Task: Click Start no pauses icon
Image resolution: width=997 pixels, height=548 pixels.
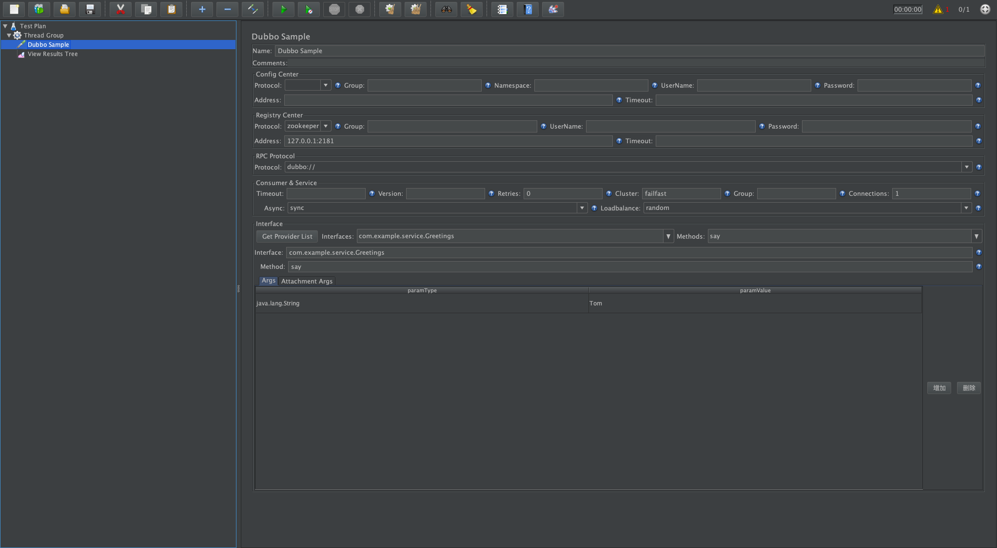Action: [309, 9]
